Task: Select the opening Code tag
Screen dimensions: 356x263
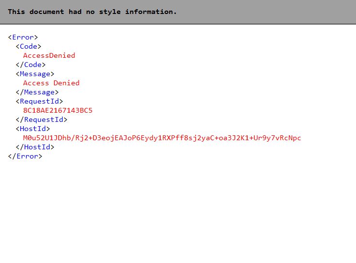Action: pos(28,46)
